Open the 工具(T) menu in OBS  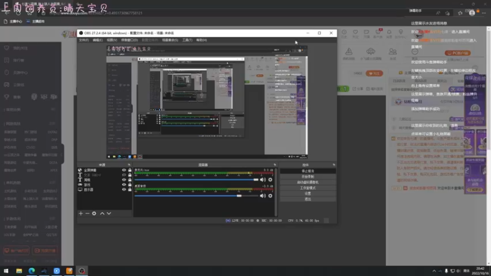(x=187, y=40)
